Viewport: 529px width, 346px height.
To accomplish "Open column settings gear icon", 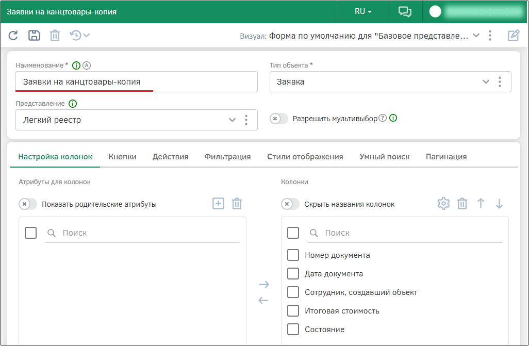I will tap(443, 204).
